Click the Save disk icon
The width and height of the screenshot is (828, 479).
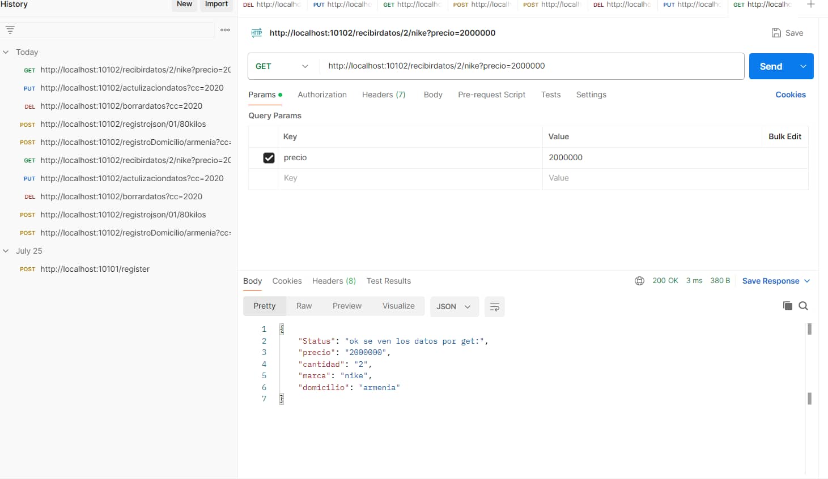click(x=776, y=33)
